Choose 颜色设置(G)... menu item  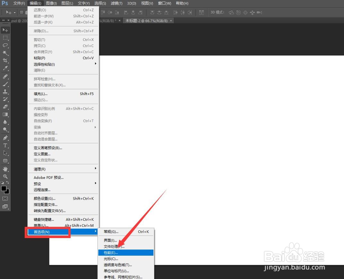(x=64, y=198)
